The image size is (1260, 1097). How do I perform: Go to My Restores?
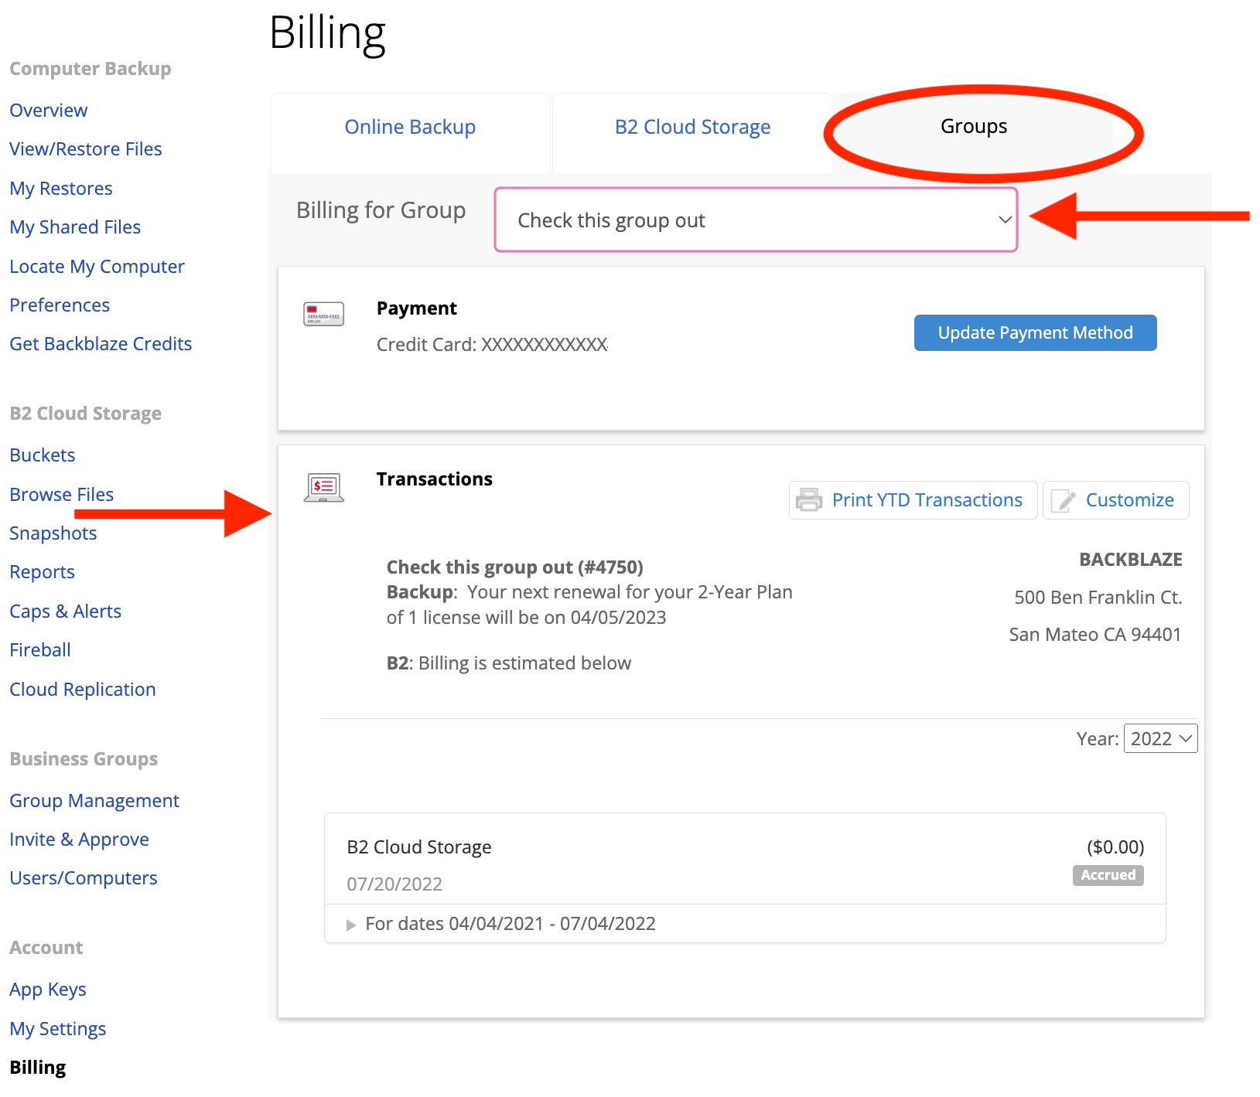click(61, 189)
